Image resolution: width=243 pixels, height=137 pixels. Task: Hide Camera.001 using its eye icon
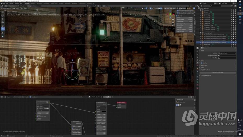[232, 14]
